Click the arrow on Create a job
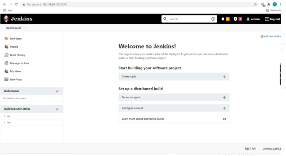 click(x=224, y=77)
